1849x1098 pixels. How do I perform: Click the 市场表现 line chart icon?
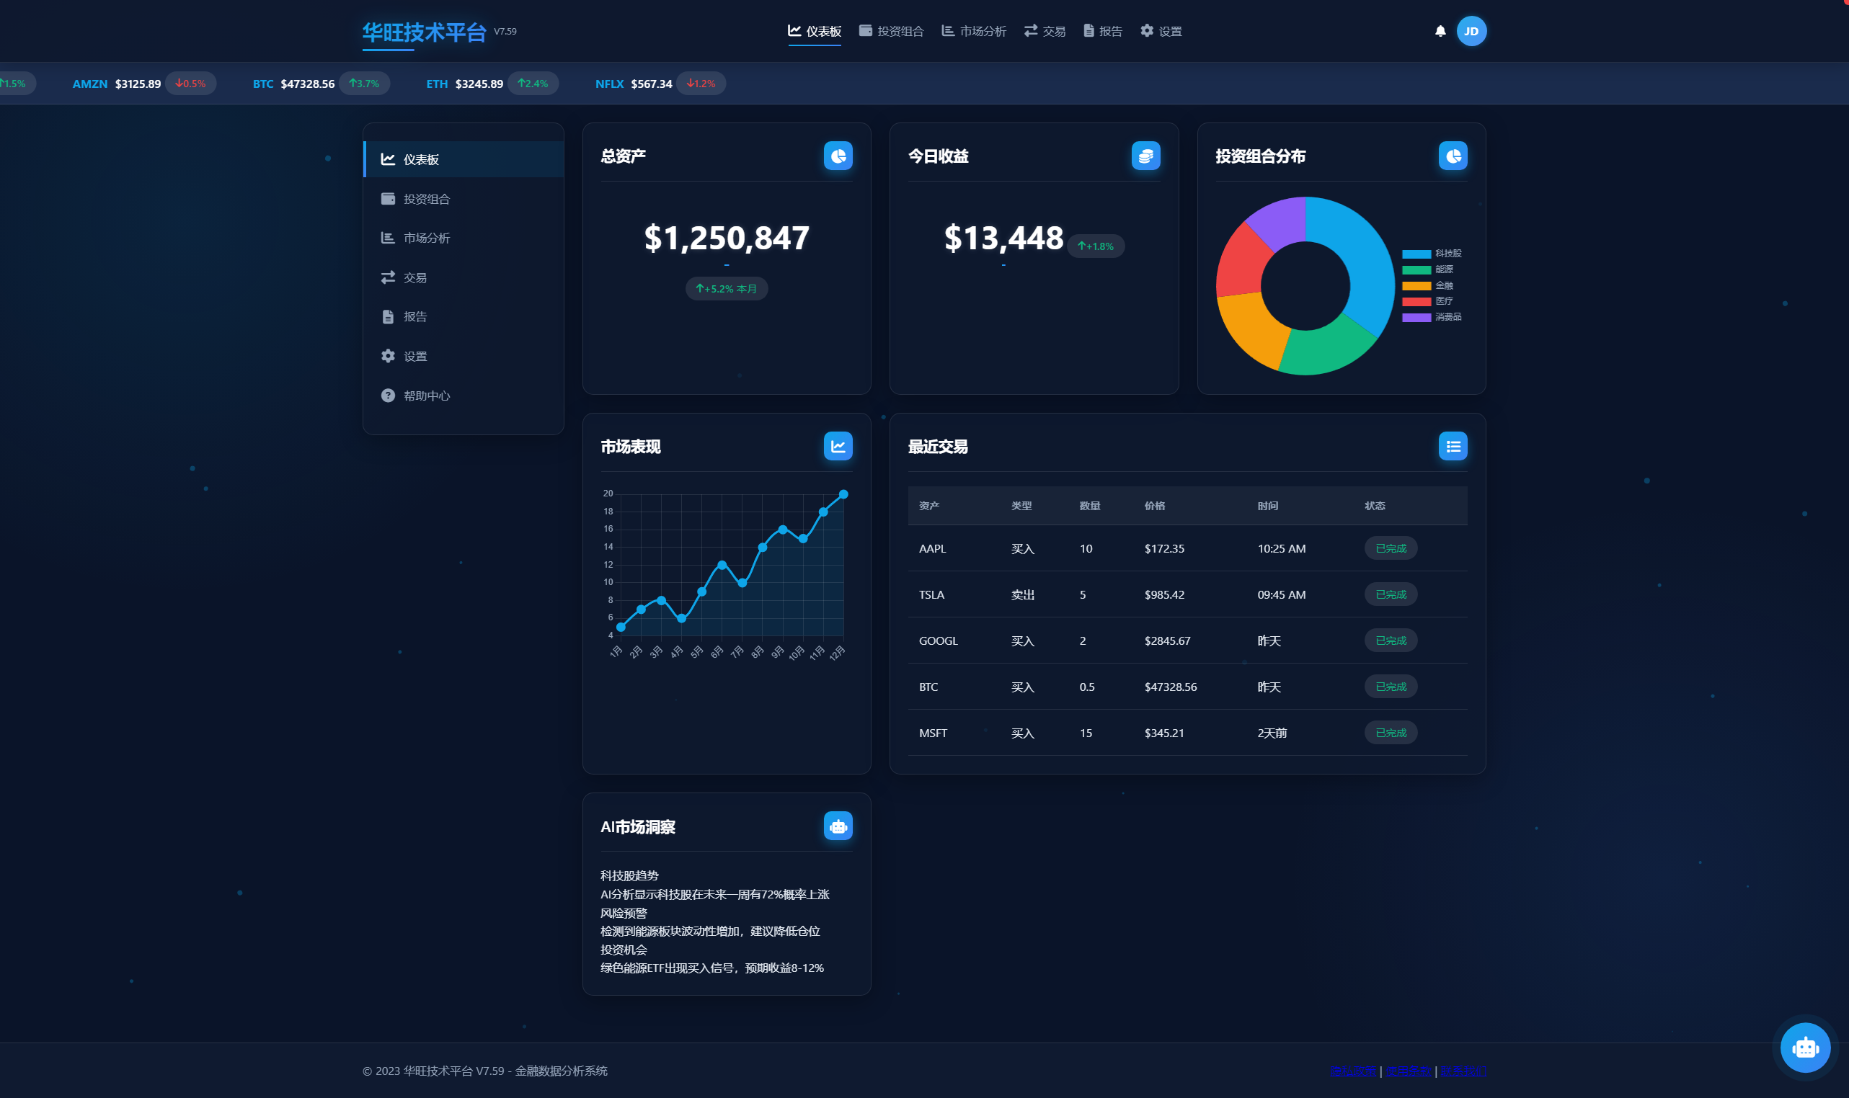[838, 446]
